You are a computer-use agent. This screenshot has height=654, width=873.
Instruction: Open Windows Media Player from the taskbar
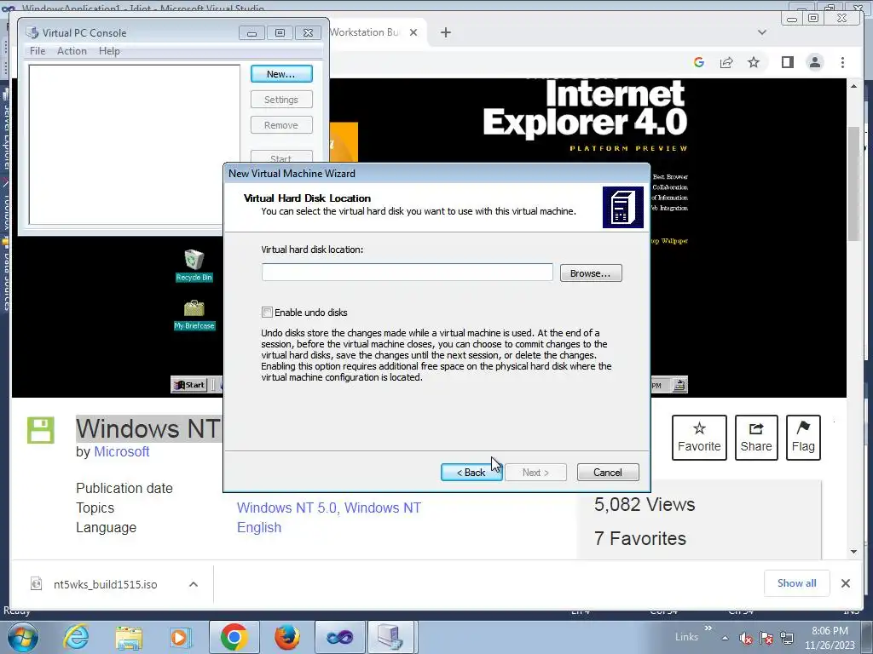[179, 637]
